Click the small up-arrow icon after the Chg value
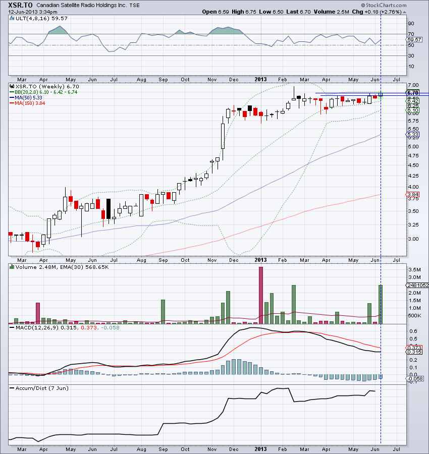This screenshot has width=429, height=454. (x=404, y=12)
